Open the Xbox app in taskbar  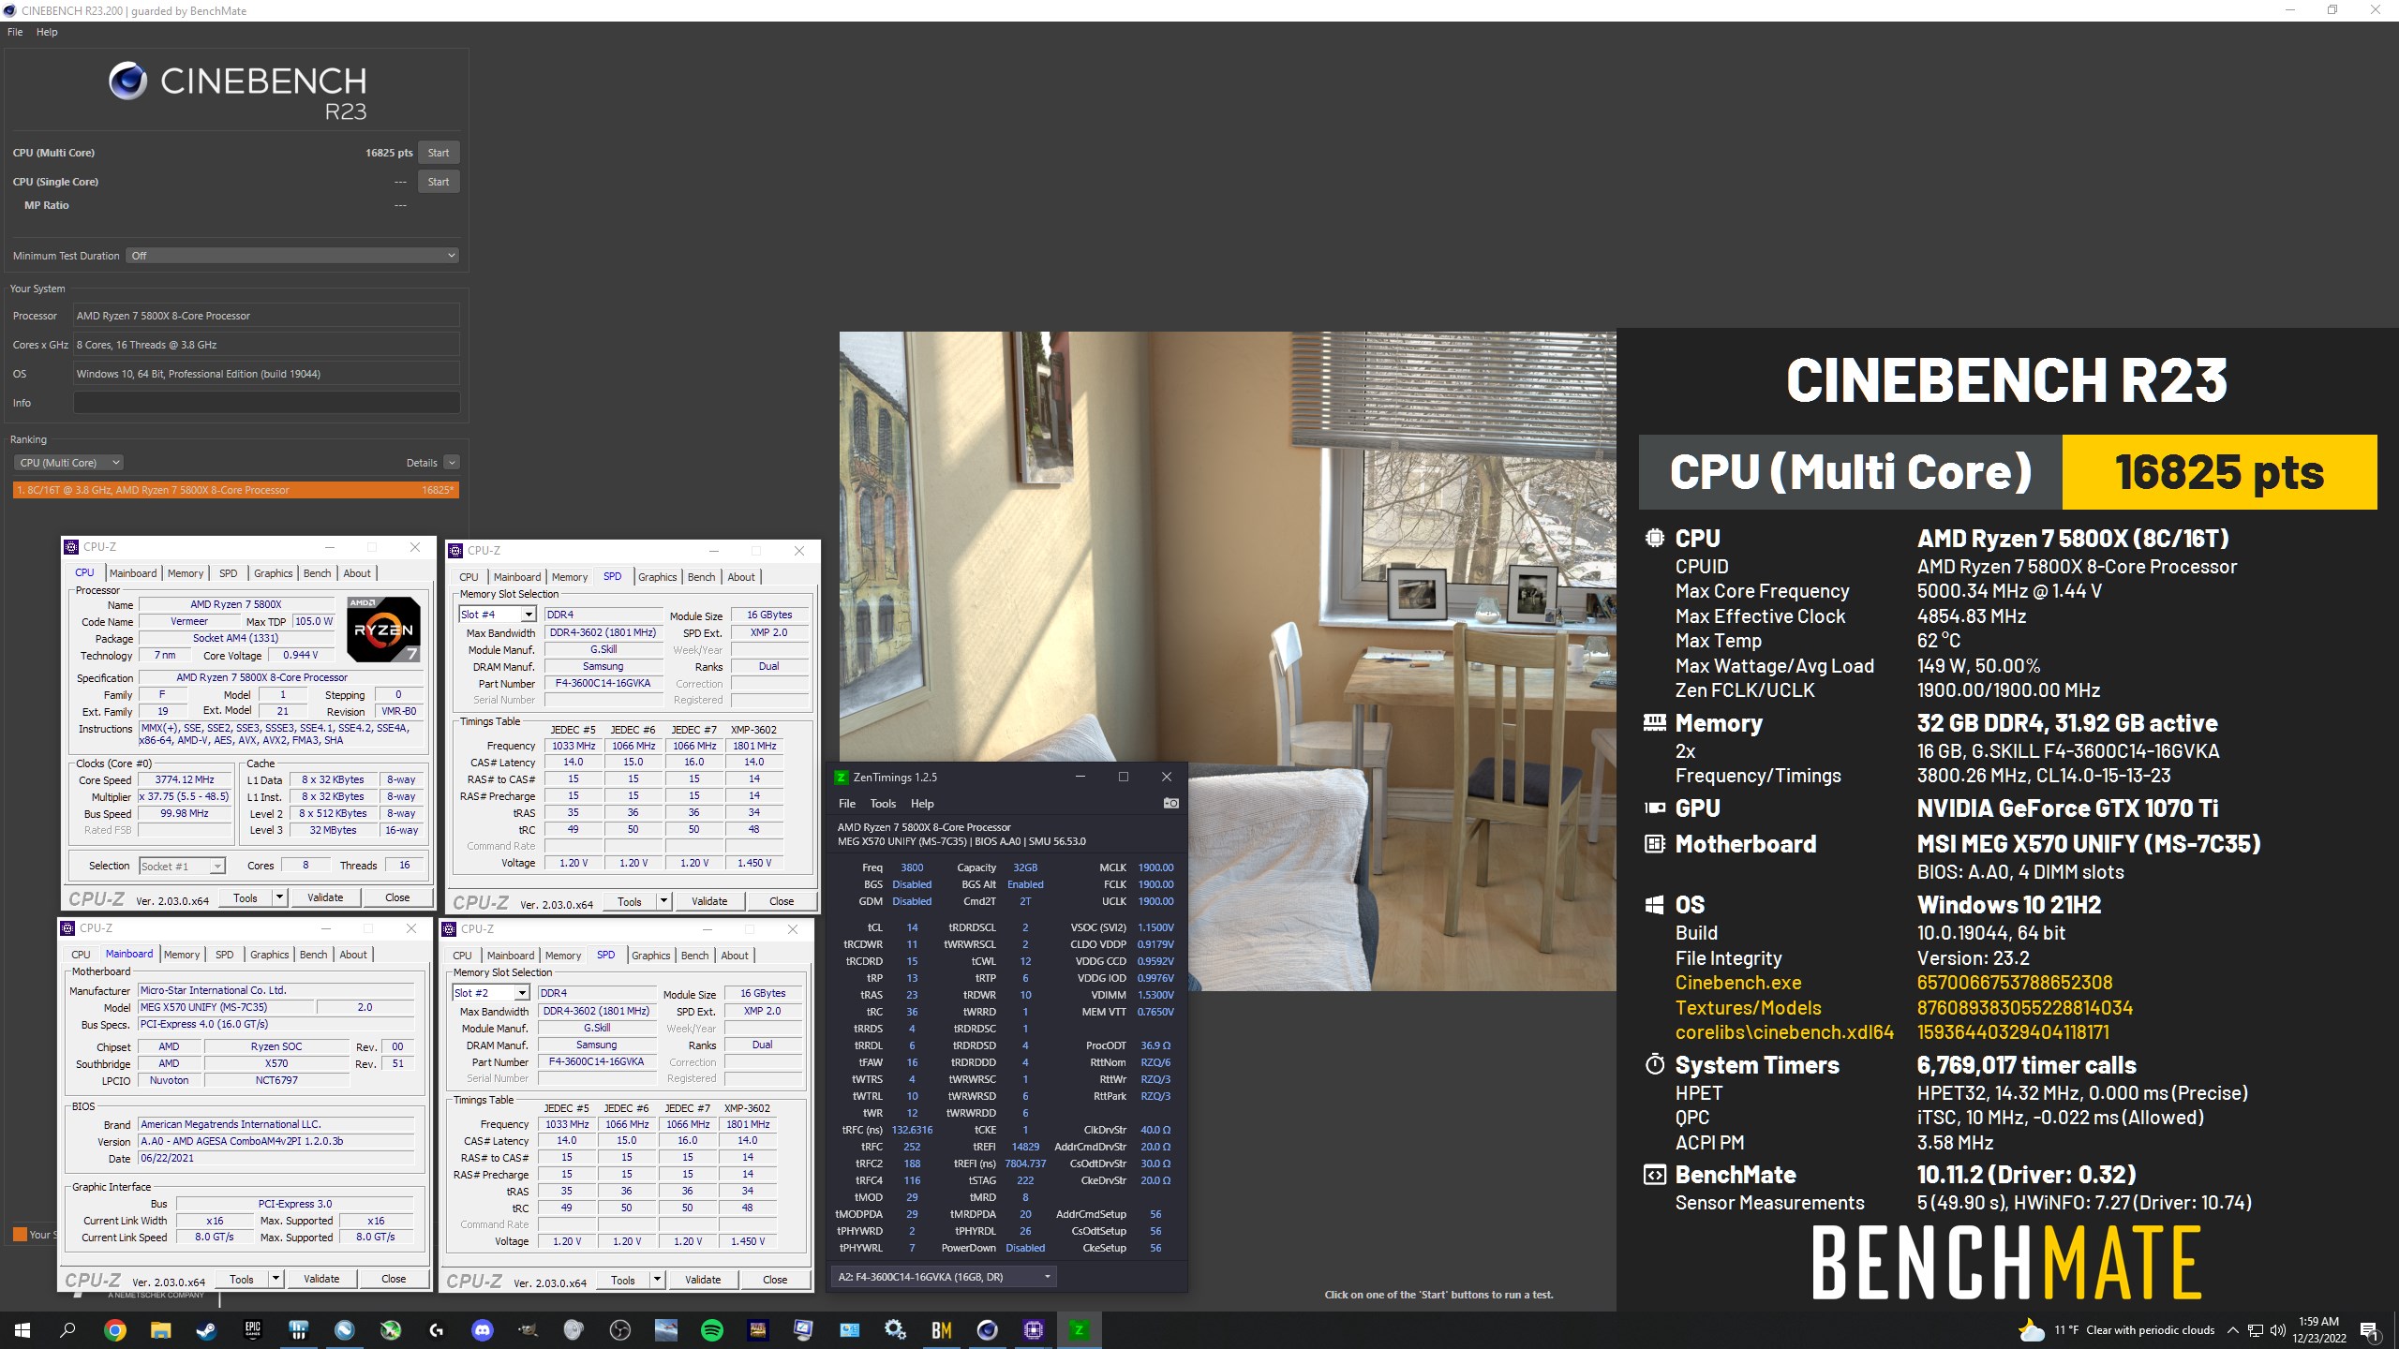click(390, 1329)
